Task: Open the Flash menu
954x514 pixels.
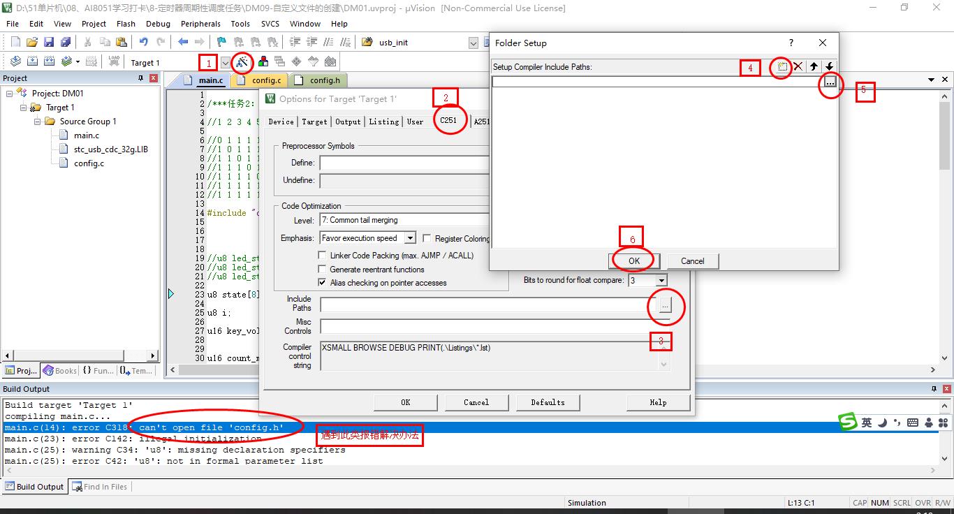Action: [x=126, y=23]
